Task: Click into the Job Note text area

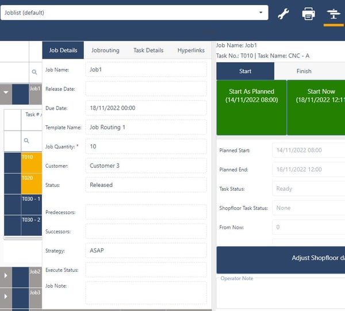Action: coord(145,292)
